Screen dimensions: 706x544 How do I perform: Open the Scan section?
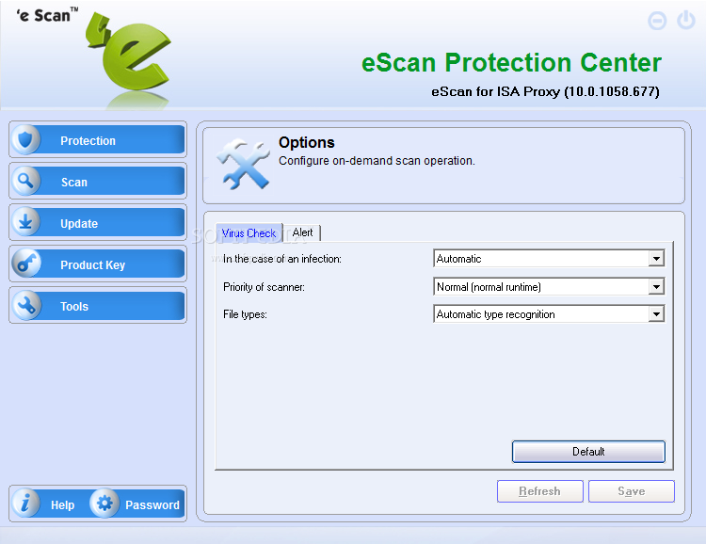tap(98, 182)
